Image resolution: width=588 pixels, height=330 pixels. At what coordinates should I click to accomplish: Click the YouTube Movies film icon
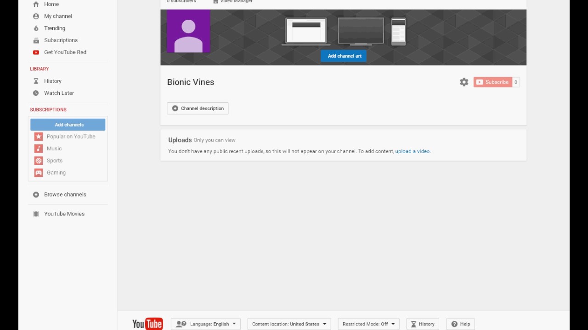(36, 214)
